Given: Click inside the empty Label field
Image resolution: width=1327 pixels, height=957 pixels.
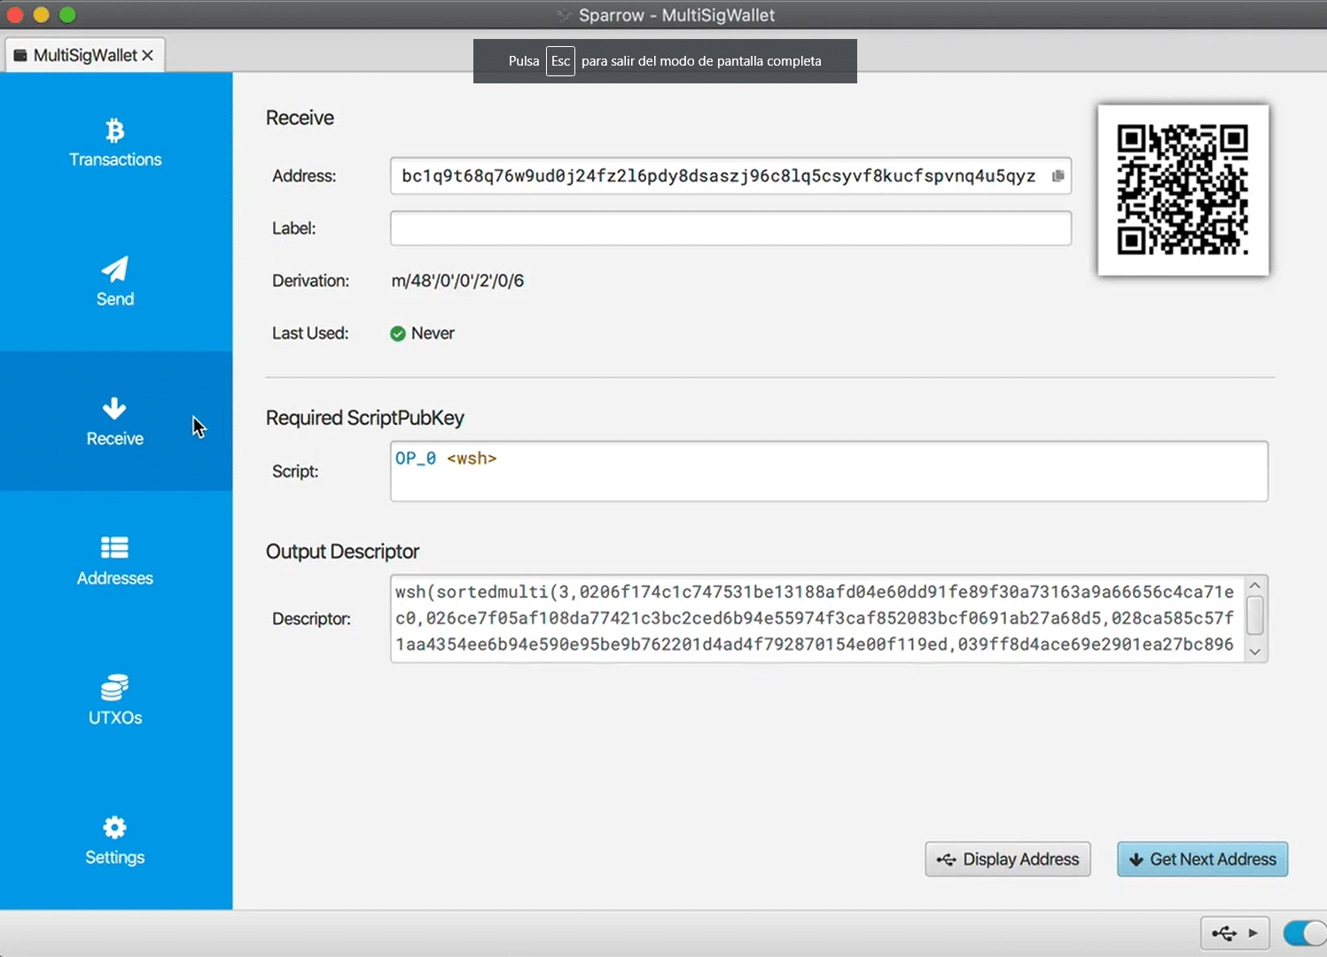Looking at the screenshot, I should pos(729,228).
